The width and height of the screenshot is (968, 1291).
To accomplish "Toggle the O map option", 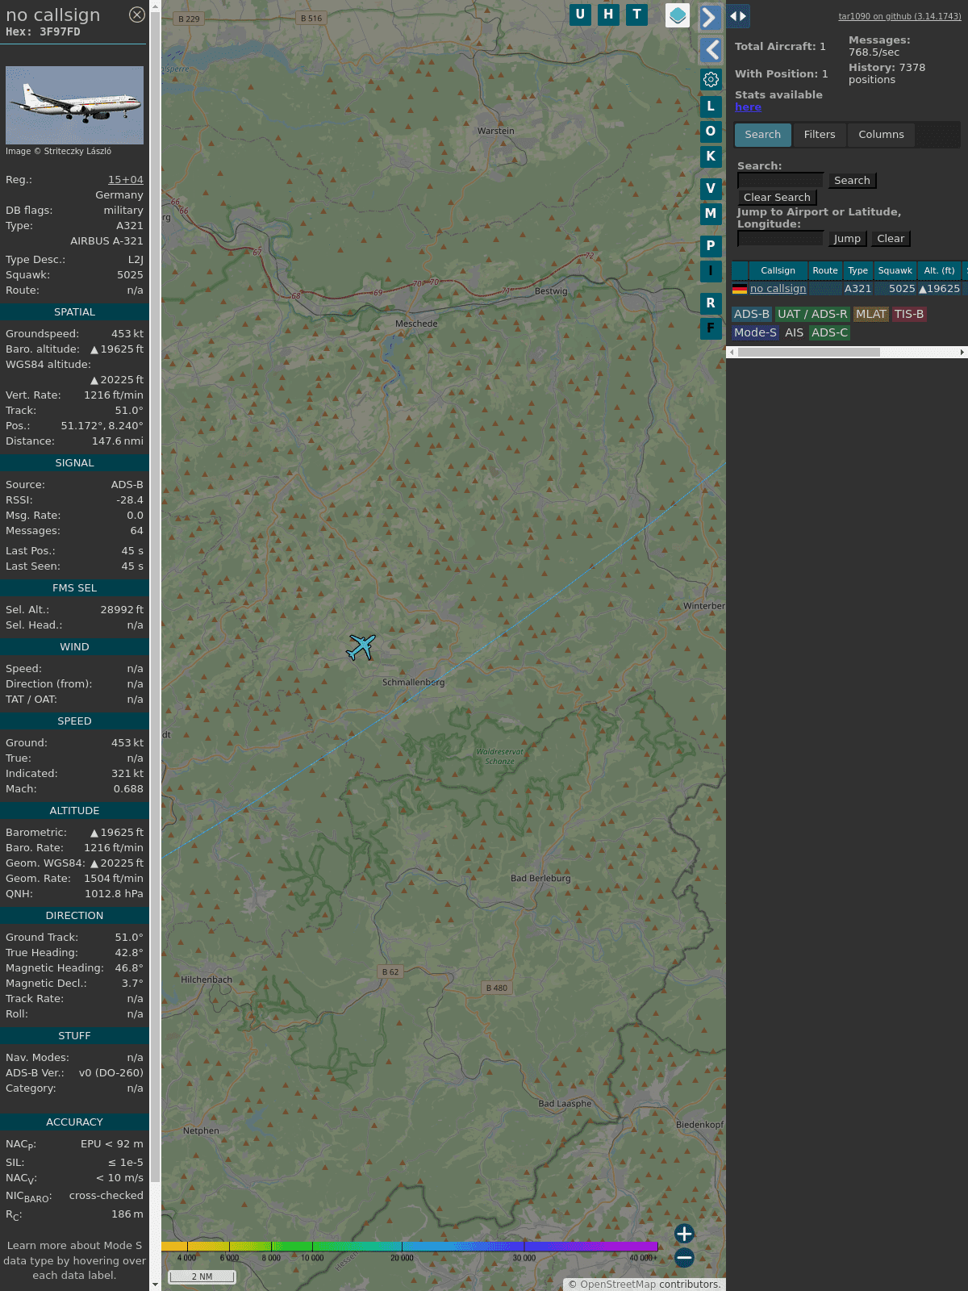I will (711, 131).
